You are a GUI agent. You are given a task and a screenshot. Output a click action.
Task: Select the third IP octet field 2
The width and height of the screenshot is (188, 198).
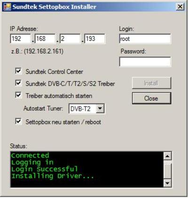point(70,39)
